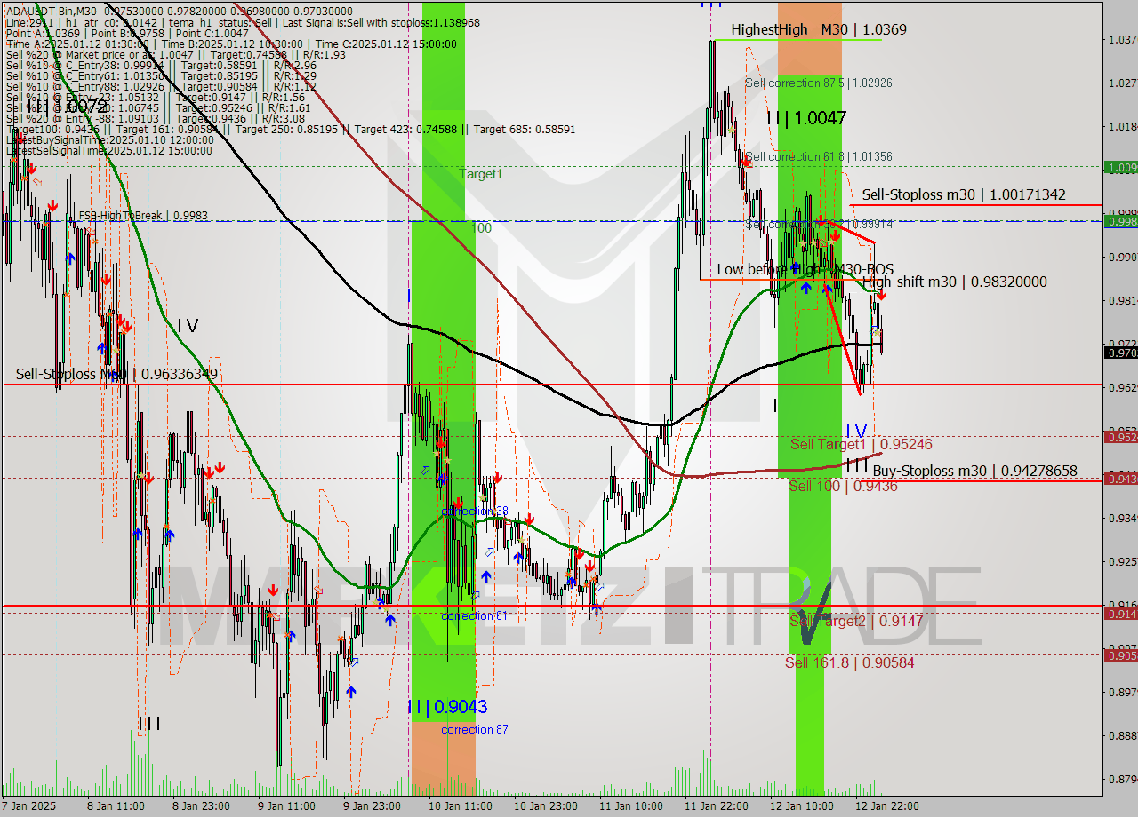The height and width of the screenshot is (817, 1138).
Task: Click the 'High-shift m30 | 0.98320000' label
Action: pyautogui.click(x=955, y=282)
